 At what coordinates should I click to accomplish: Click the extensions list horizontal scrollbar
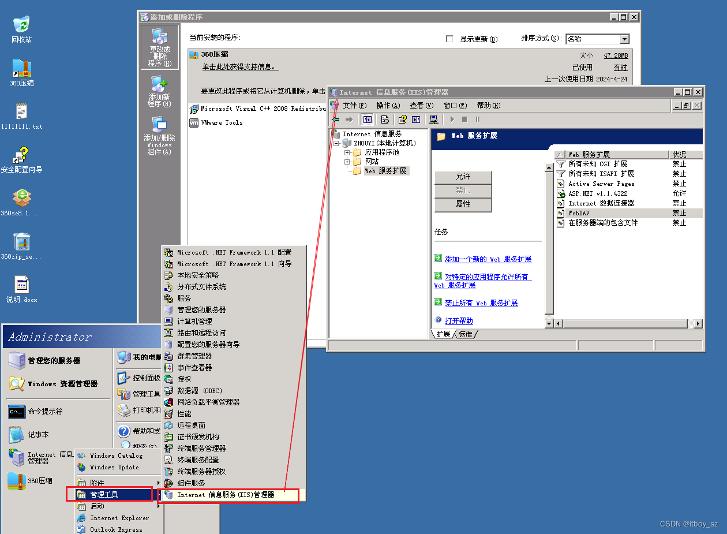[x=628, y=324]
